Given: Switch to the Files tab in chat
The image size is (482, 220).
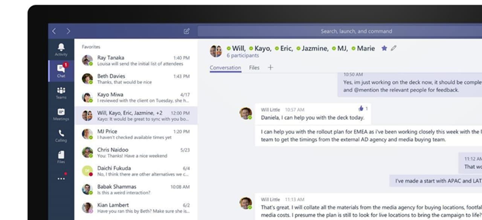Looking at the screenshot, I should (x=254, y=68).
